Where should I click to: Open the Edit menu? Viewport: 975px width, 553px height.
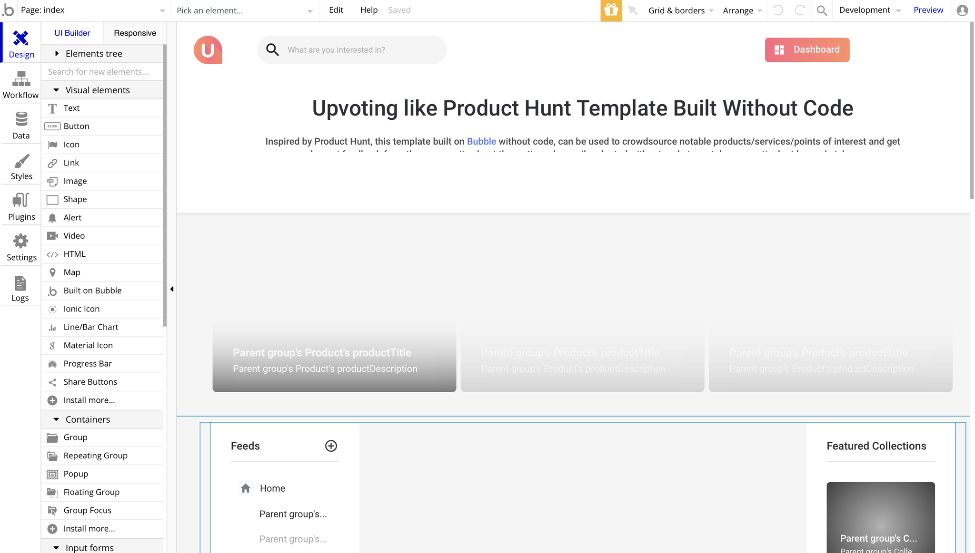(336, 10)
